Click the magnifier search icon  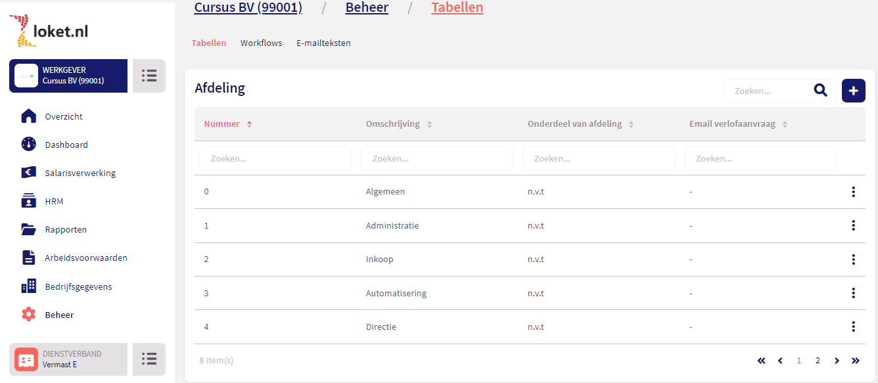tap(820, 91)
